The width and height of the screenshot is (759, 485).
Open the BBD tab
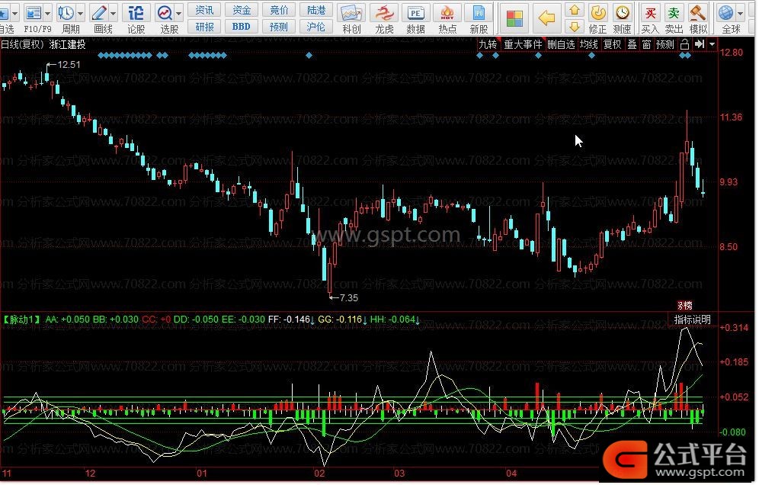pos(241,26)
